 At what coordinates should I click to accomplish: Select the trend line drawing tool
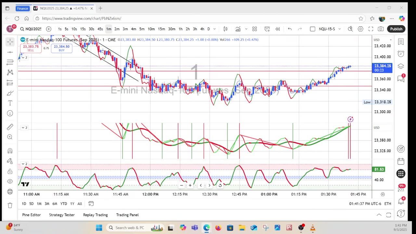coord(10,52)
